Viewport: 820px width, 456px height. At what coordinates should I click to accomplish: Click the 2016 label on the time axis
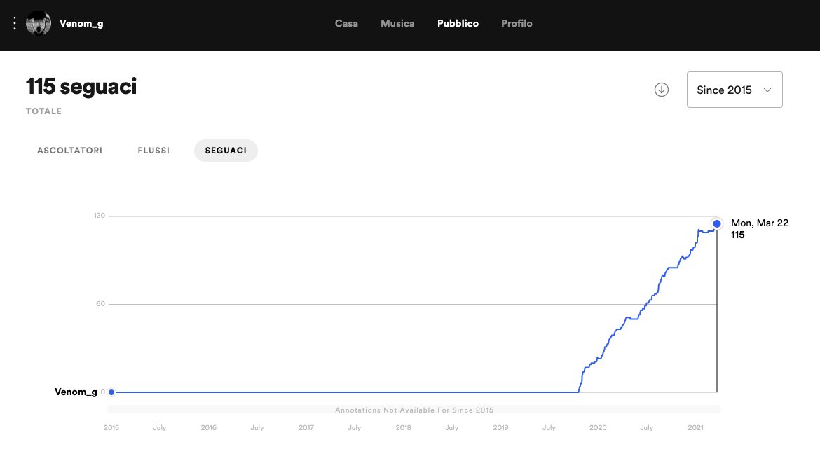(x=209, y=428)
